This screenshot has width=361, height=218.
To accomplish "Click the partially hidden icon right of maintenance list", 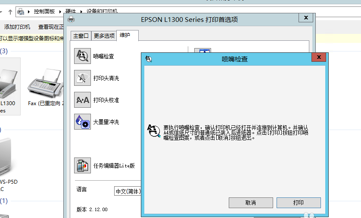I will [202, 51].
